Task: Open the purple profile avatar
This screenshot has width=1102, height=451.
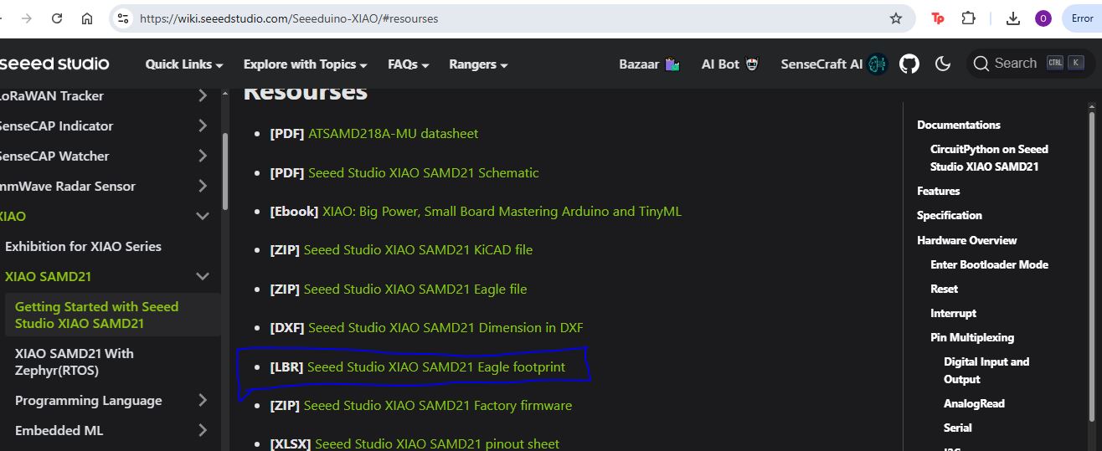Action: coord(1043,18)
